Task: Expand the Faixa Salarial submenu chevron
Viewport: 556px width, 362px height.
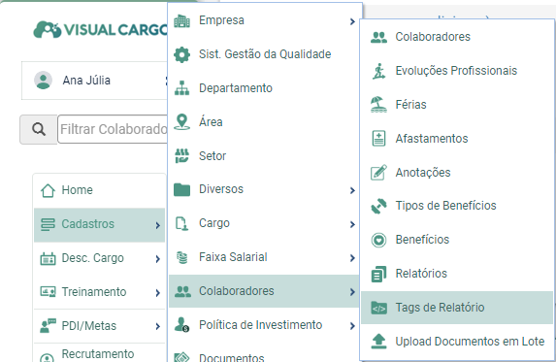Action: coord(352,258)
